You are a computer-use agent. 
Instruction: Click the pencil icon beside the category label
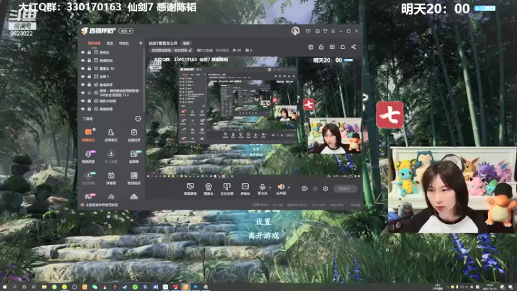(x=190, y=50)
